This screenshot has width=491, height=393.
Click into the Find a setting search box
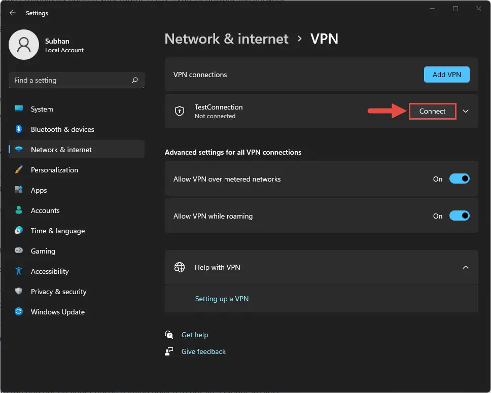[x=77, y=80]
